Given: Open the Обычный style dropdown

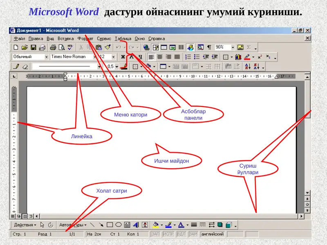Looking at the screenshot, I should pos(46,57).
